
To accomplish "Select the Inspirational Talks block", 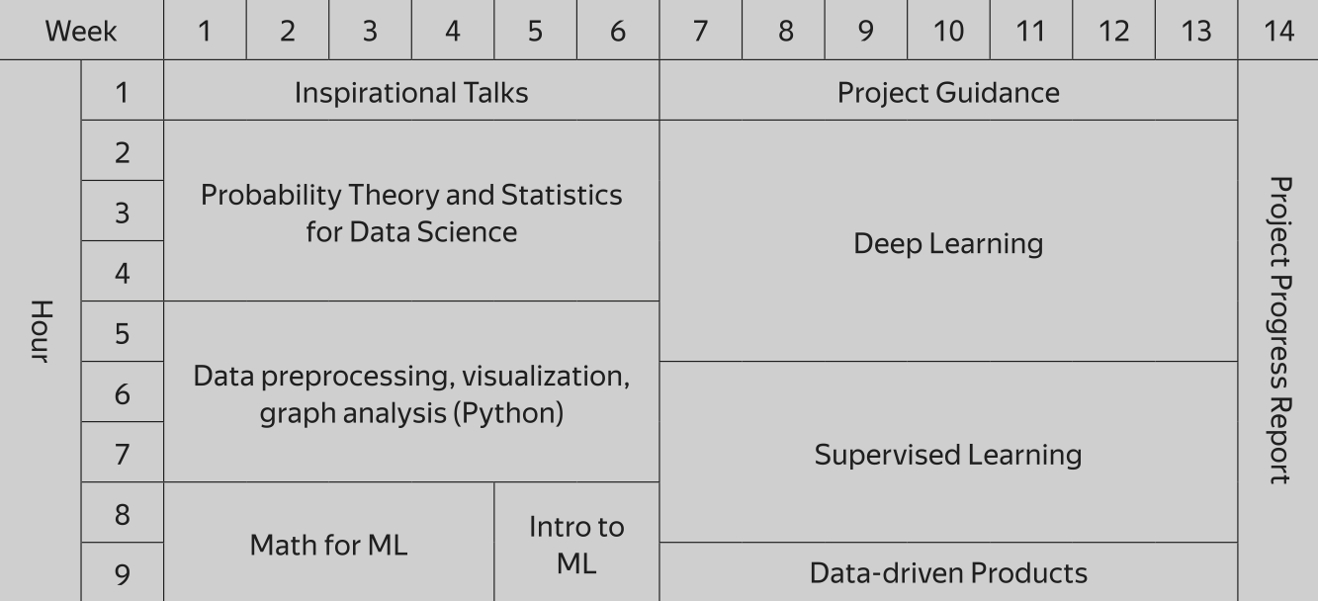I will point(411,91).
